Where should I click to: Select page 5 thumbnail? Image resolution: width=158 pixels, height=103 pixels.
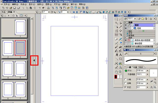(x=20, y=69)
